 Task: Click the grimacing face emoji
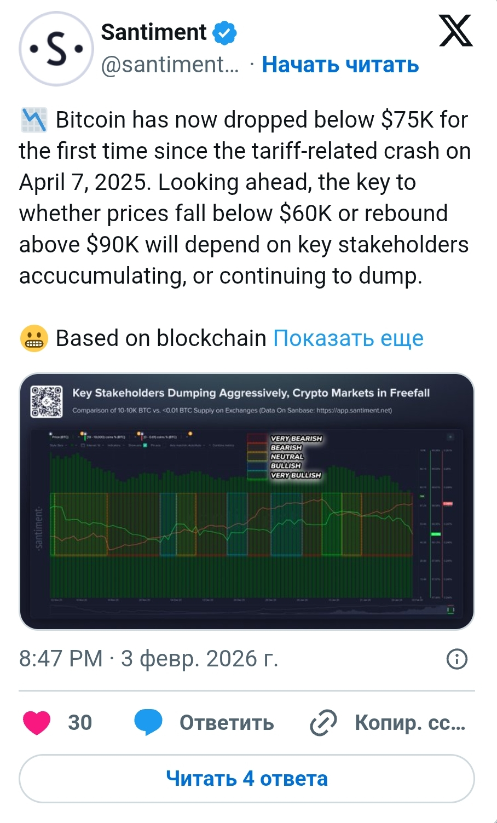(34, 338)
